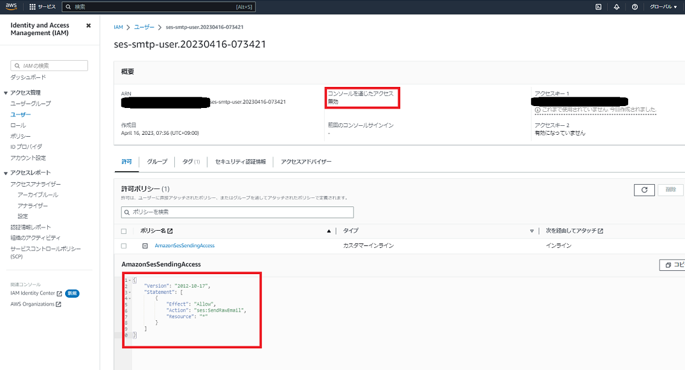This screenshot has height=370, width=685.
Task: Tick the select-all policies header checkbox
Action: tap(124, 231)
